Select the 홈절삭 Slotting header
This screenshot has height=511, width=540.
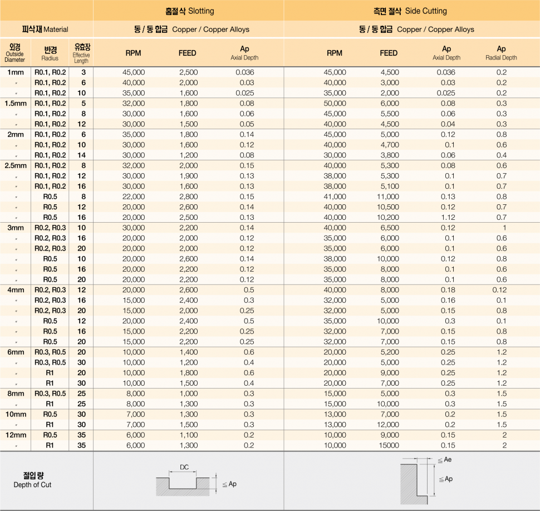(x=189, y=11)
